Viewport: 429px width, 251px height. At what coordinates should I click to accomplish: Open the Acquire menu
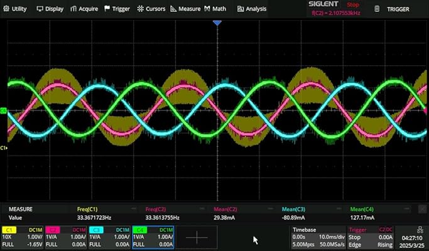(84, 9)
